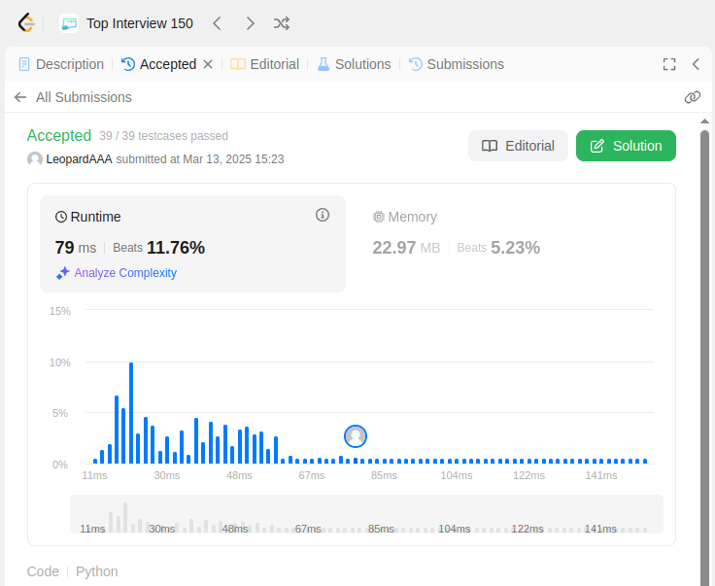Open the Solutions tab
715x586 pixels.
tap(354, 64)
